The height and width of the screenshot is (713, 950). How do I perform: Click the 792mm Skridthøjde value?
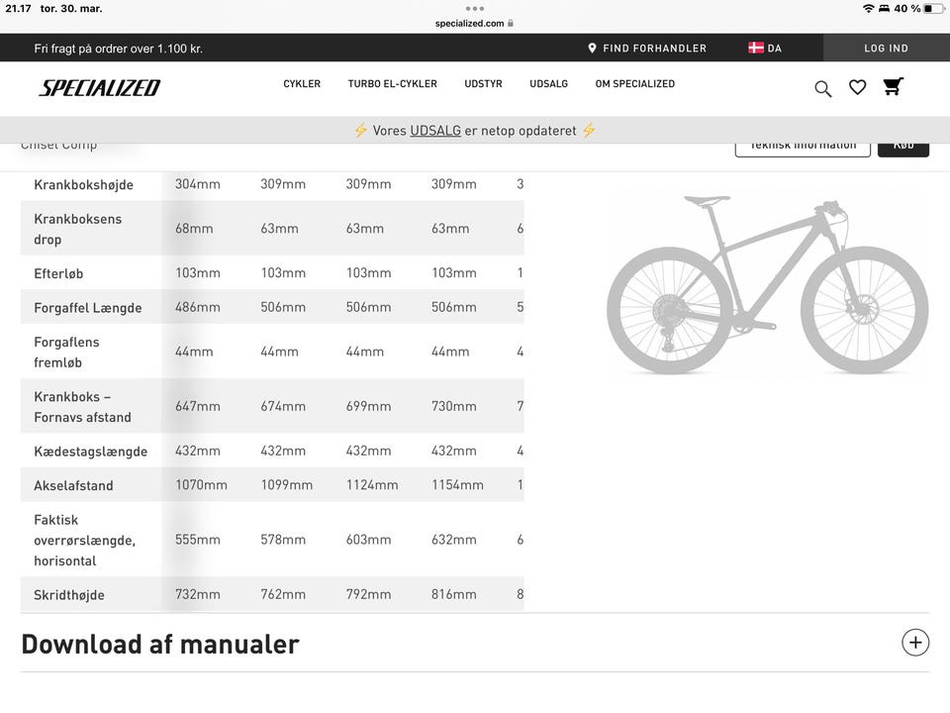click(x=368, y=594)
